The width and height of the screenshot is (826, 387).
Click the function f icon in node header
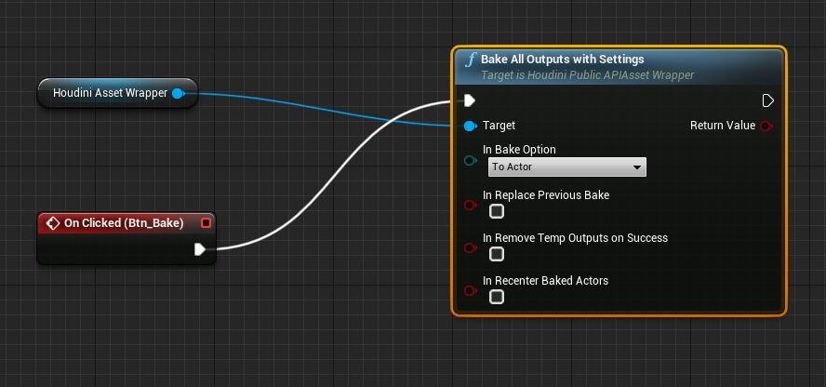point(471,60)
